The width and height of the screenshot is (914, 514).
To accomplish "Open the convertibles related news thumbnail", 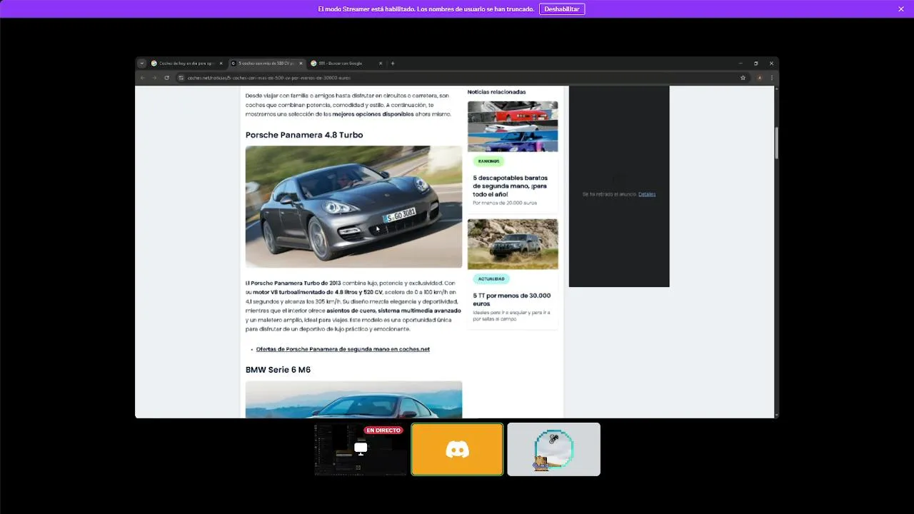I will click(513, 126).
